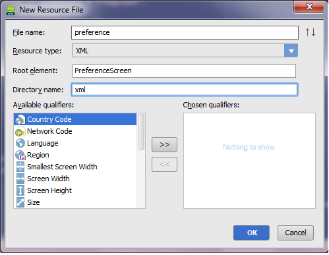
Task: Select Screen Height qualifier row
Action: (75, 190)
